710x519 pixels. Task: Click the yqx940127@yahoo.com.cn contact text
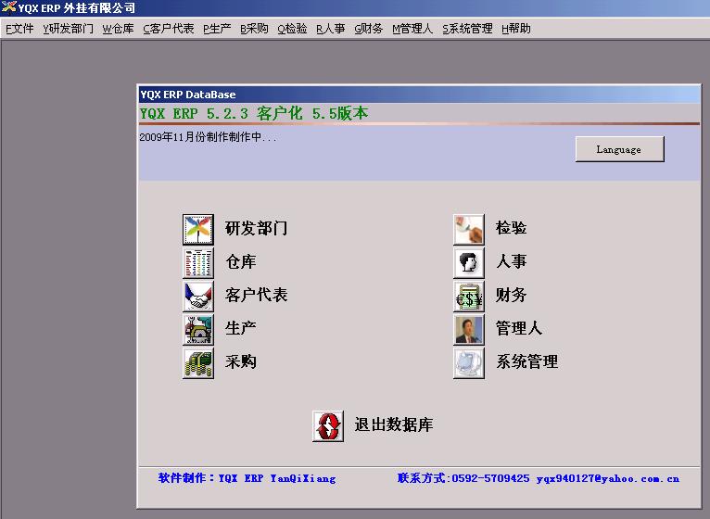click(608, 479)
